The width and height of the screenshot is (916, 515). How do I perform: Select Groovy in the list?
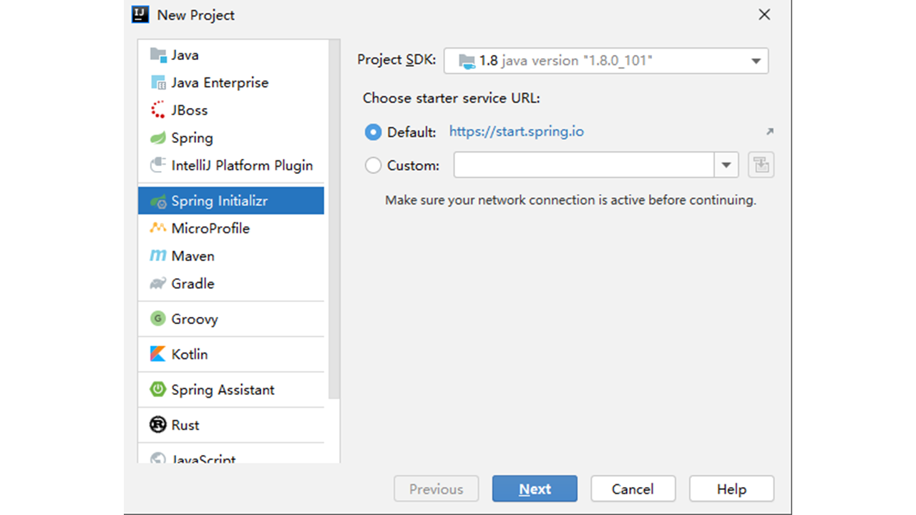pos(231,319)
